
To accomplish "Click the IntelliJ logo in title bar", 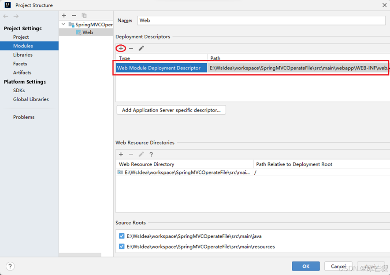I will (7, 5).
